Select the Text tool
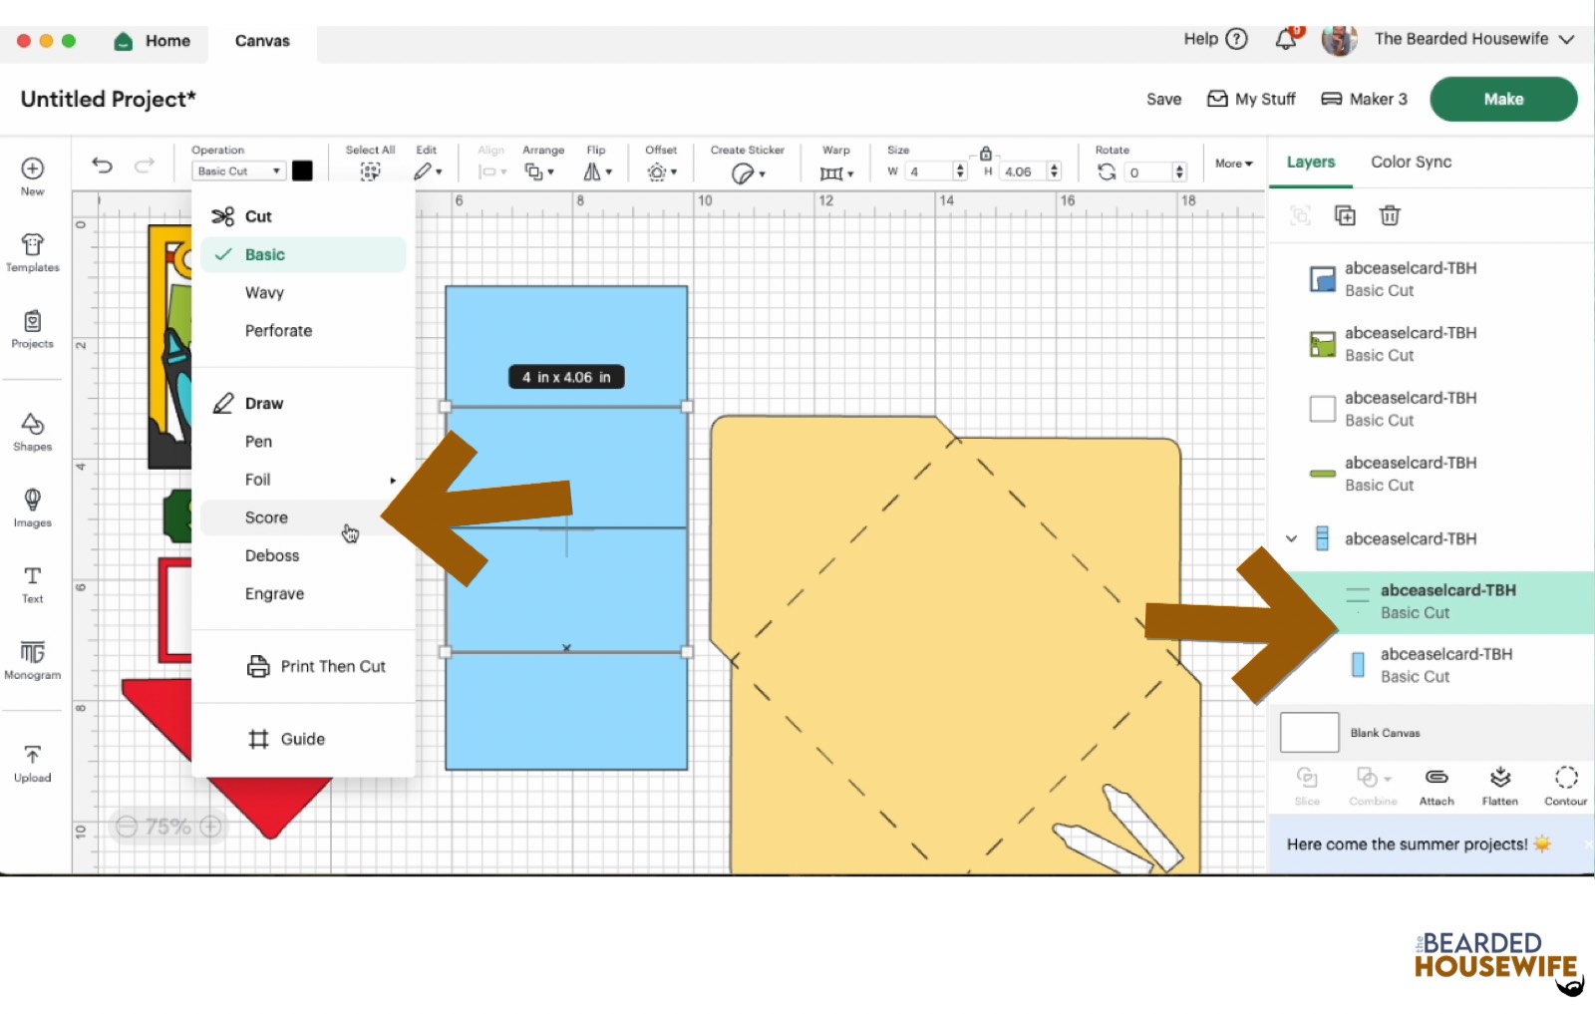The image size is (1595, 1014). pos(32,583)
